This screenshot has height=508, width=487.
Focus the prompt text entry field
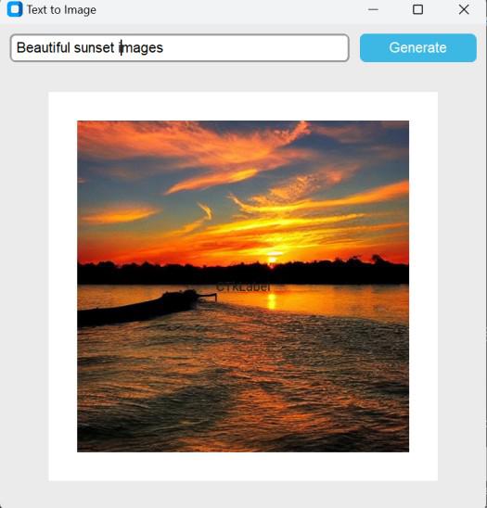coord(180,47)
